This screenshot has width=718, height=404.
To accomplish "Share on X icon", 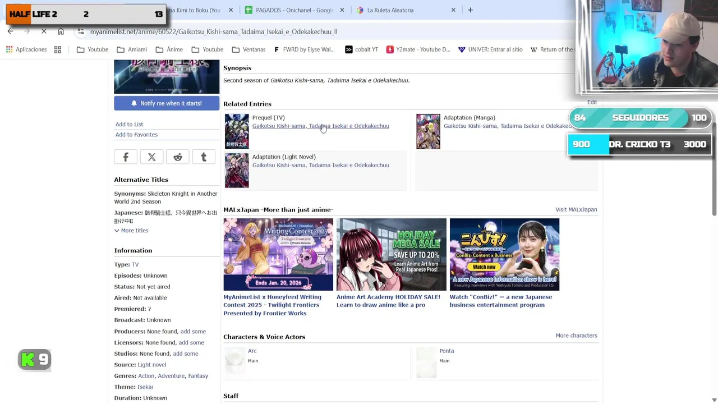I will (151, 157).
